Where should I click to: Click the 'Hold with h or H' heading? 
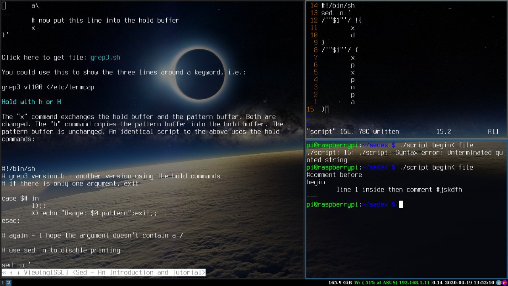tap(31, 102)
